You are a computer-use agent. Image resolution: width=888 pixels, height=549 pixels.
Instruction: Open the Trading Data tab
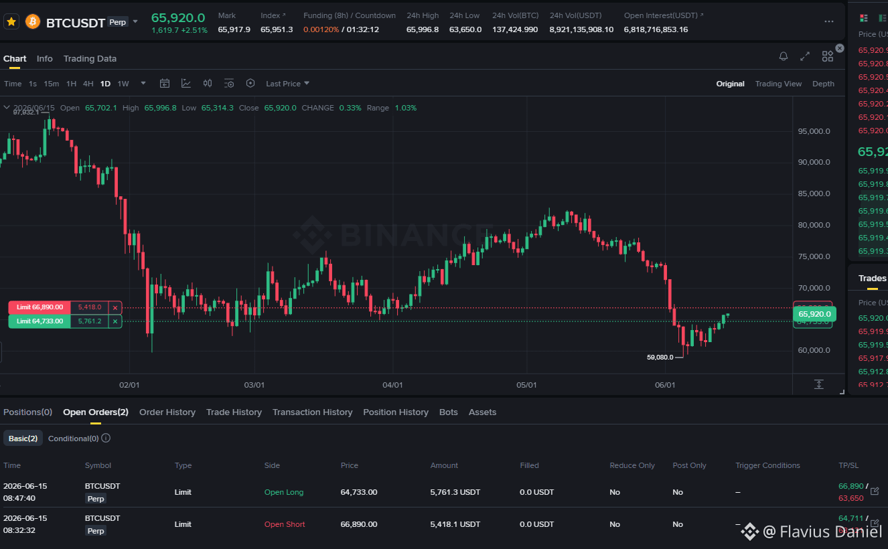coord(90,59)
